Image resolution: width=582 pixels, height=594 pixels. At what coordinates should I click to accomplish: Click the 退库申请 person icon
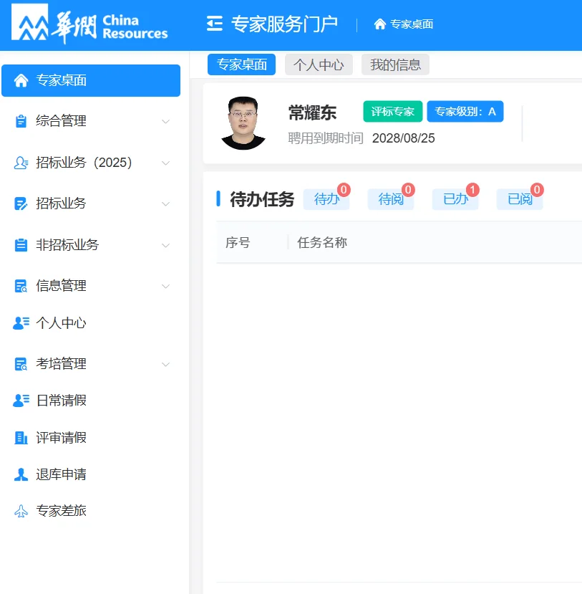pyautogui.click(x=19, y=474)
